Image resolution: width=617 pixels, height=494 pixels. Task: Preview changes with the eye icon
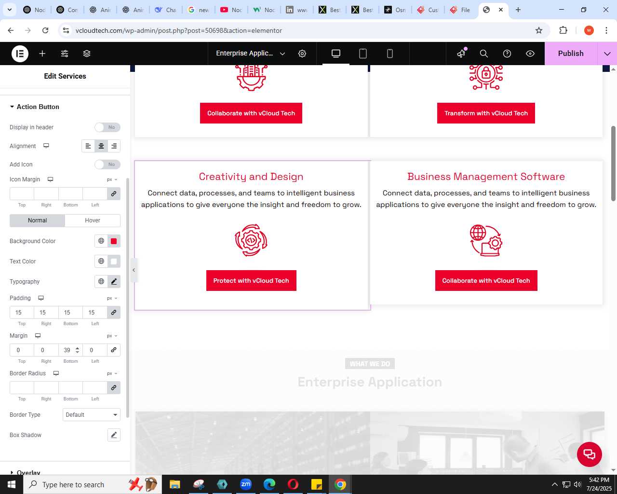pos(530,54)
